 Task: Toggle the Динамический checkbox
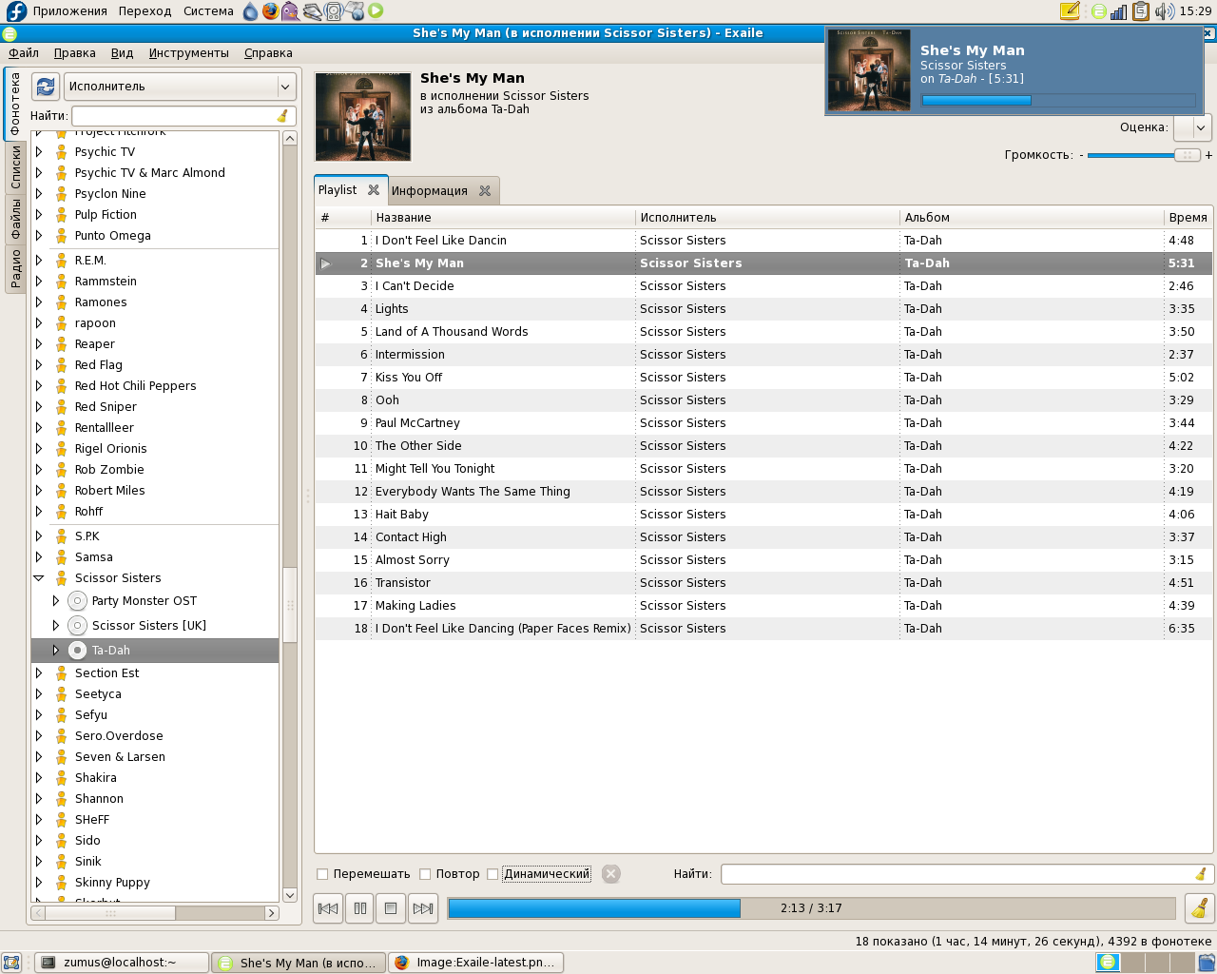(x=493, y=874)
